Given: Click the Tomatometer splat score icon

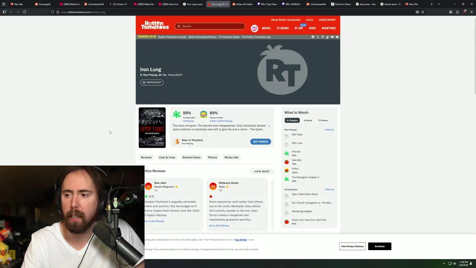Looking at the screenshot, I should coord(177,114).
